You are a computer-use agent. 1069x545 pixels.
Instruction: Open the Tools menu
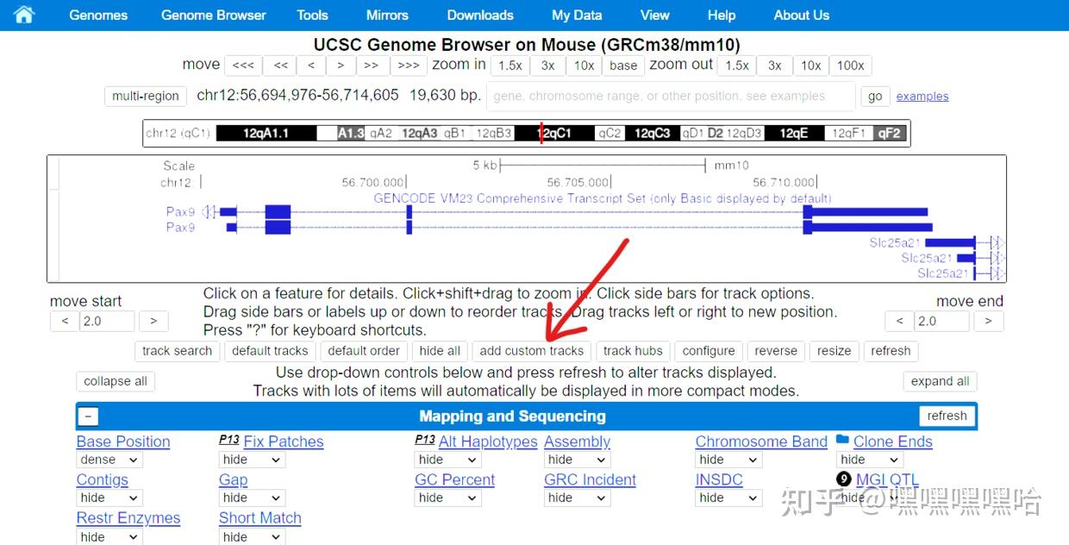click(312, 15)
